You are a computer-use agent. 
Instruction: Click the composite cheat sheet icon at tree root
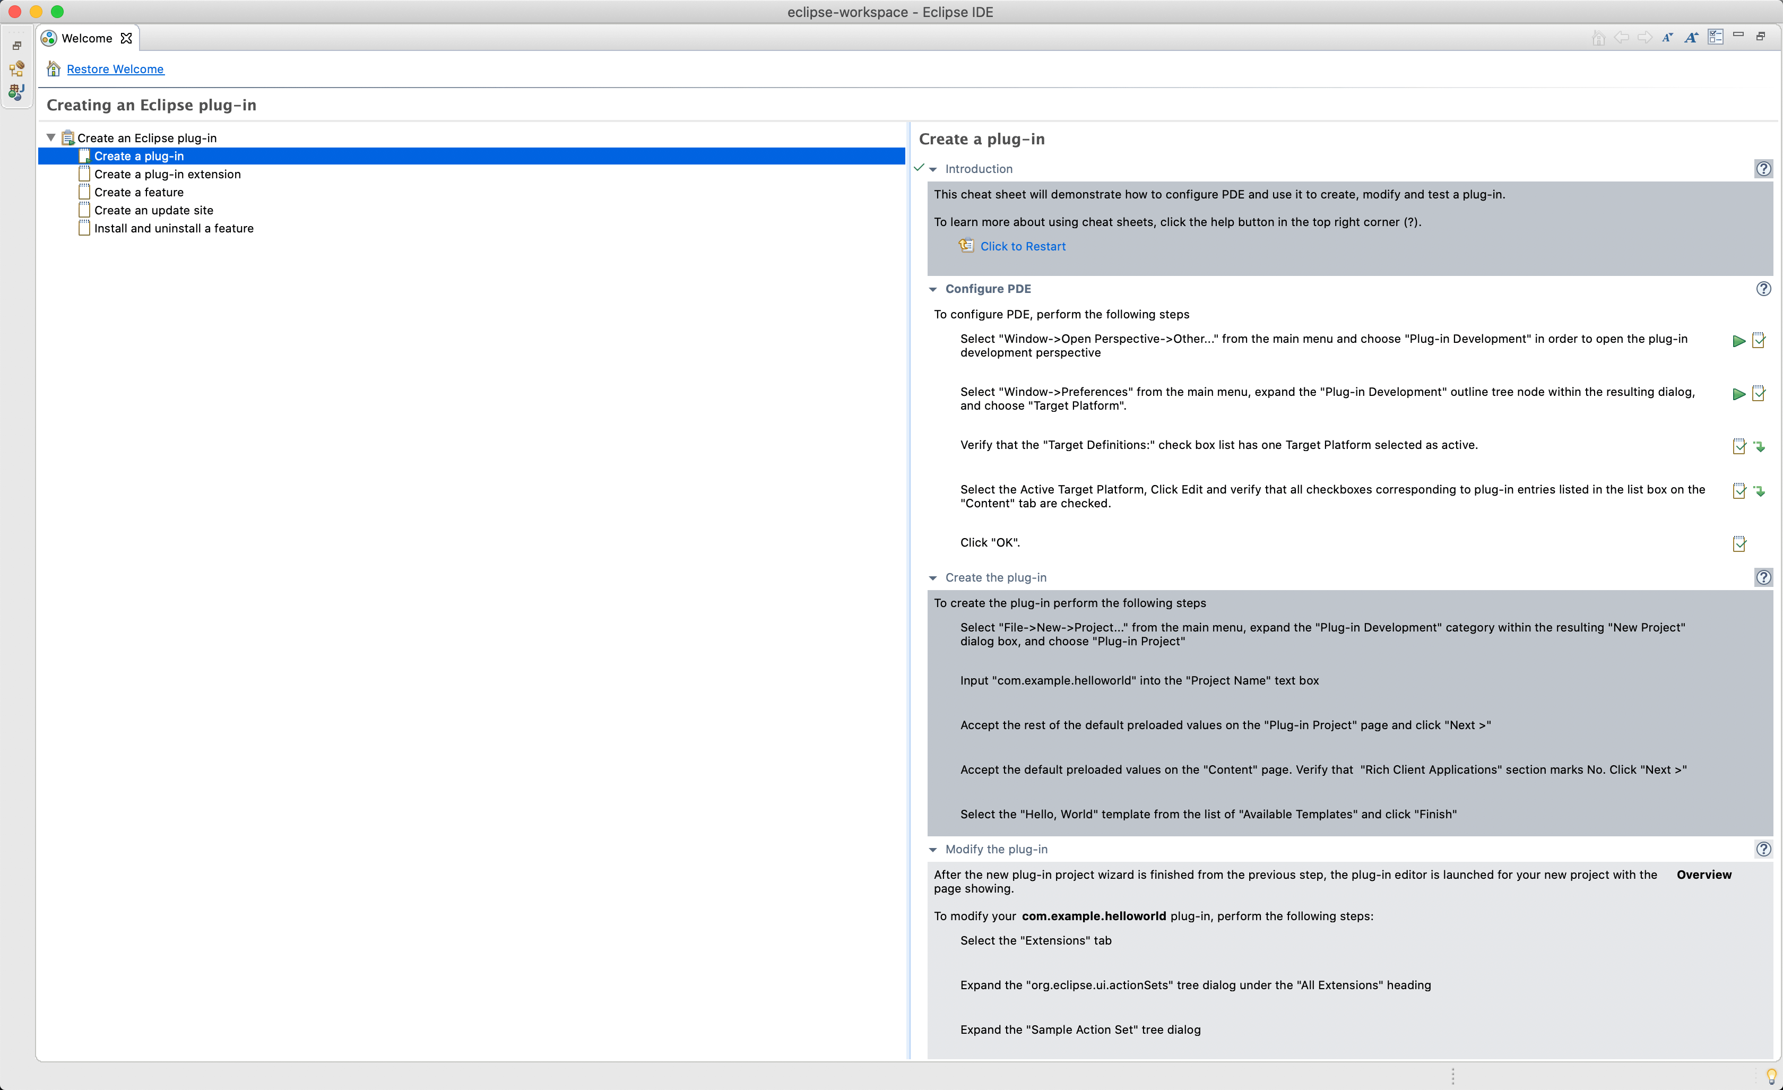(x=68, y=137)
